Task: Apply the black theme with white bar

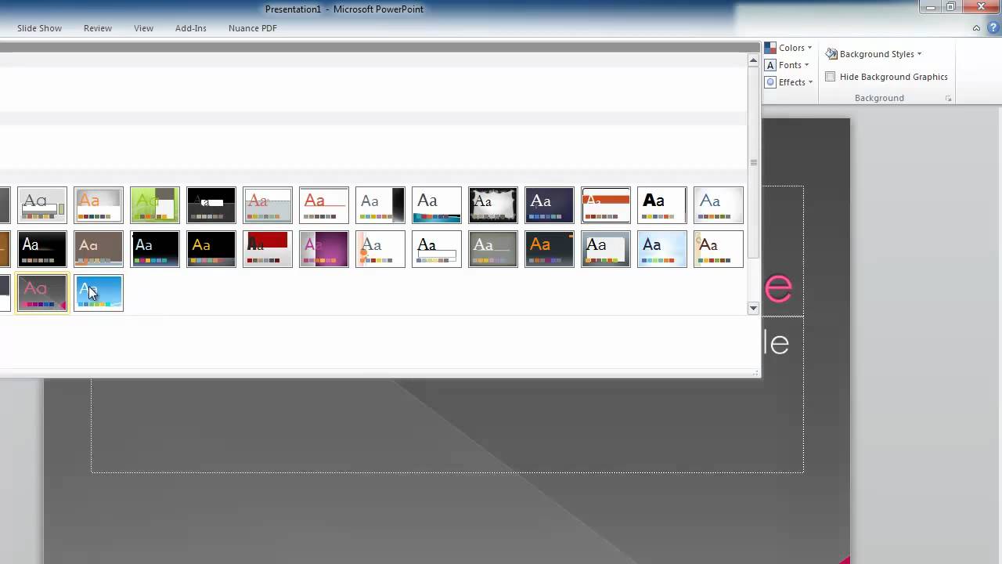Action: coord(211,205)
